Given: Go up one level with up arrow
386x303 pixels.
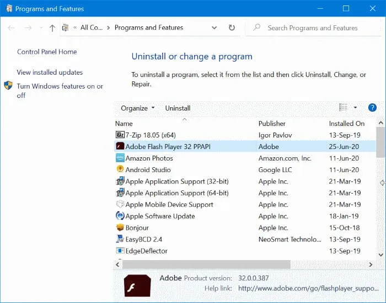Looking at the screenshot, I should [52, 28].
